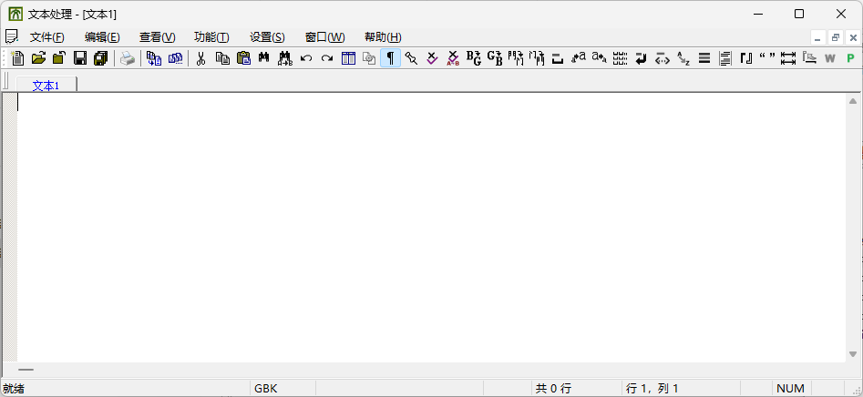Open the 文件(F) menu
The image size is (863, 397).
click(x=46, y=37)
